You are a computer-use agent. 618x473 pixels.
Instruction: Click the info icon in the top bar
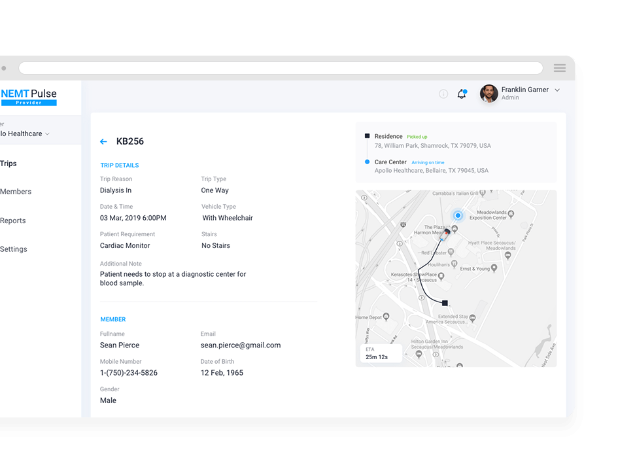pos(443,94)
